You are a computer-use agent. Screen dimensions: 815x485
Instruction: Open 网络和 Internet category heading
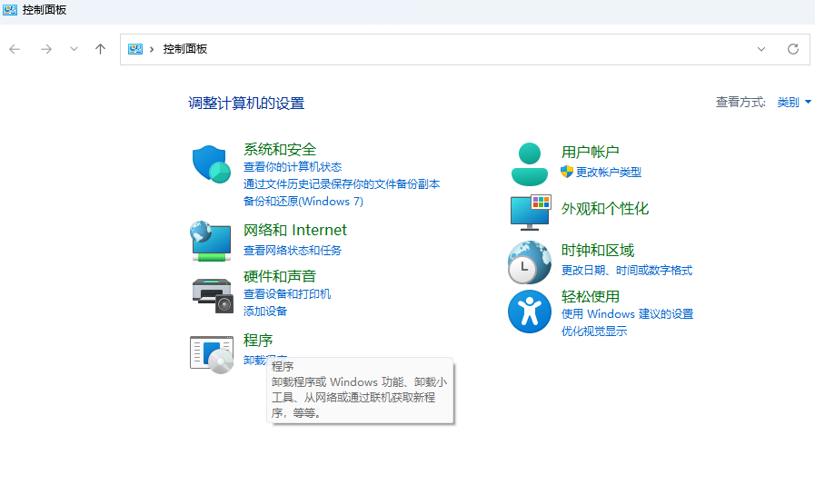pyautogui.click(x=294, y=231)
